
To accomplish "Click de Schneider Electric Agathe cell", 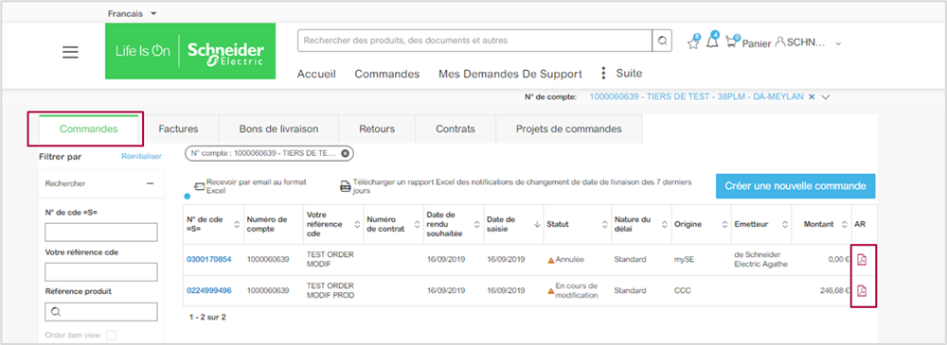I will point(761,260).
